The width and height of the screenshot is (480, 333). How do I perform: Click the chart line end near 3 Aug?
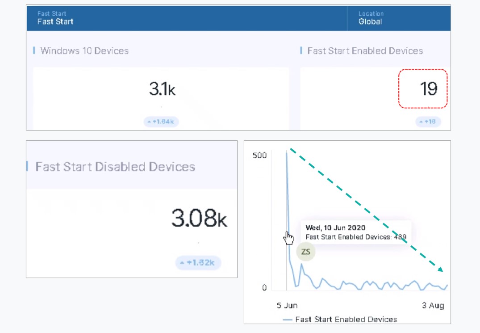point(447,286)
